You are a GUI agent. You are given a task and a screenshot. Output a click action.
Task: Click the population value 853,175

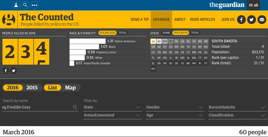click(258, 52)
